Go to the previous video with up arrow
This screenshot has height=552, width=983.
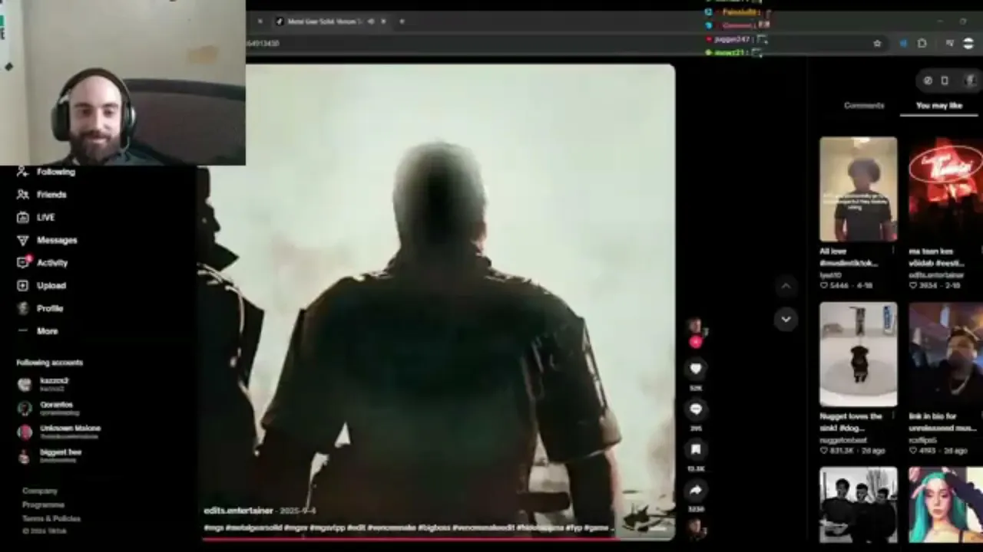[786, 287]
